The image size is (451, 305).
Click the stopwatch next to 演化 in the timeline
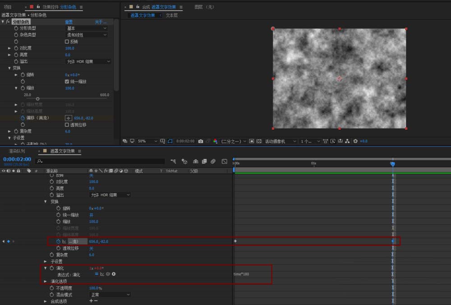pyautogui.click(x=51, y=268)
